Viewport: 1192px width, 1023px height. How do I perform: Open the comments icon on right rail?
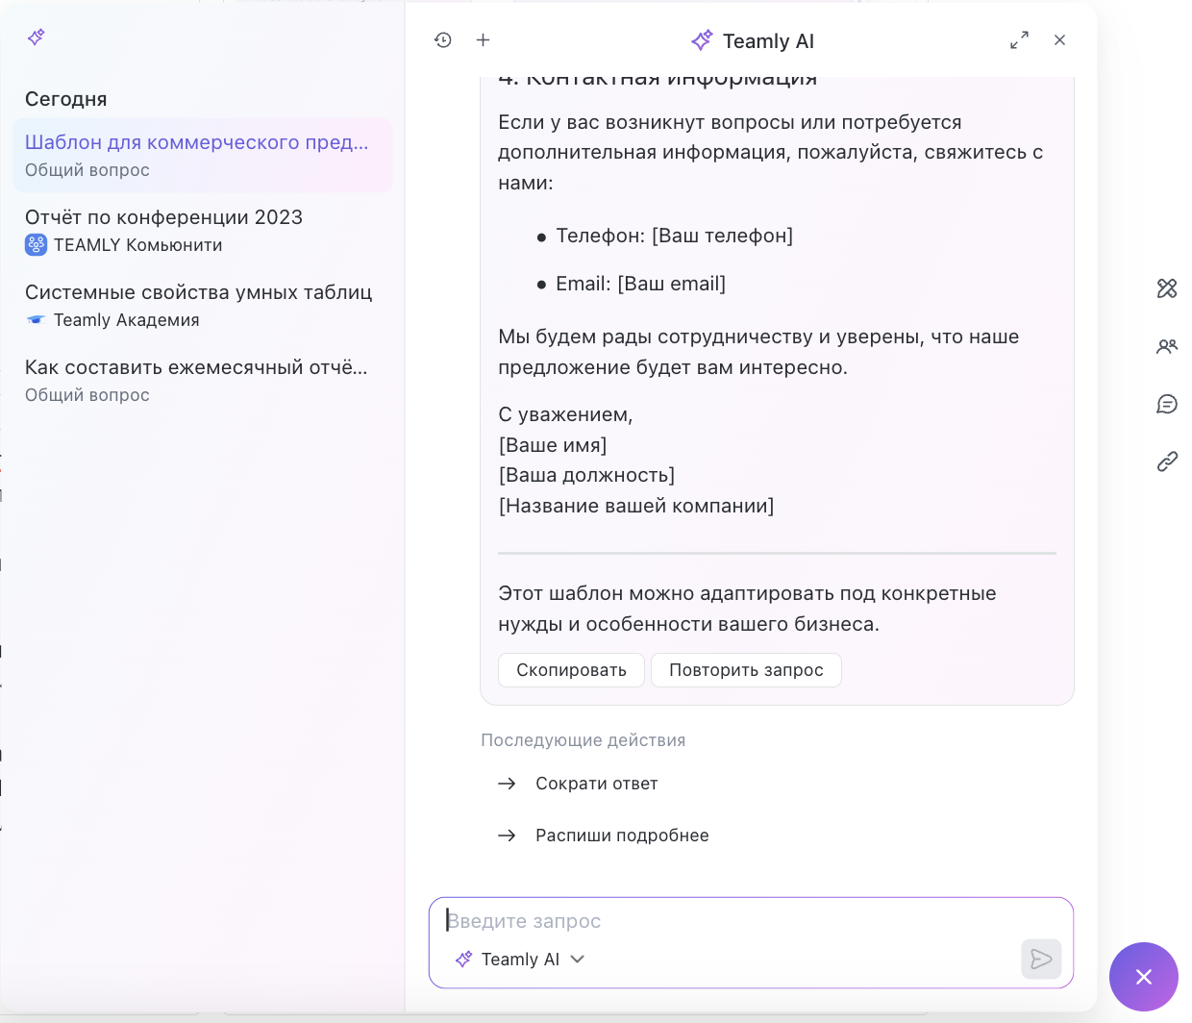(1167, 404)
